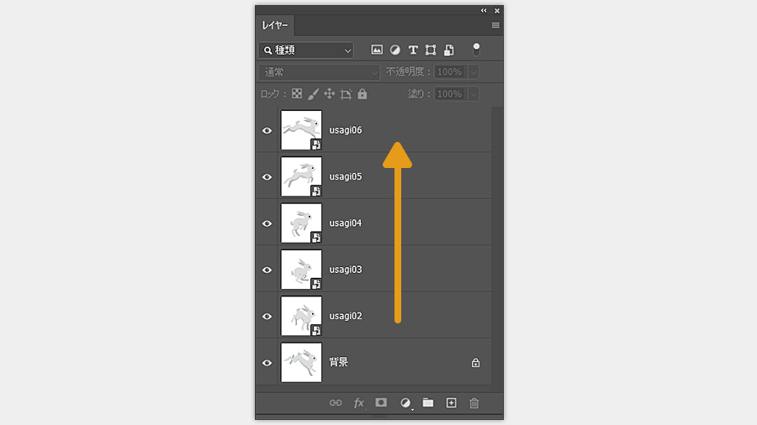Viewport: 757px width, 425px height.
Task: Hide the usagi05 layer
Action: point(267,177)
